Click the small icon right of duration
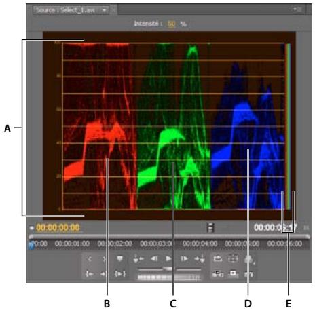Screen dimensions: 315x310 (306, 227)
